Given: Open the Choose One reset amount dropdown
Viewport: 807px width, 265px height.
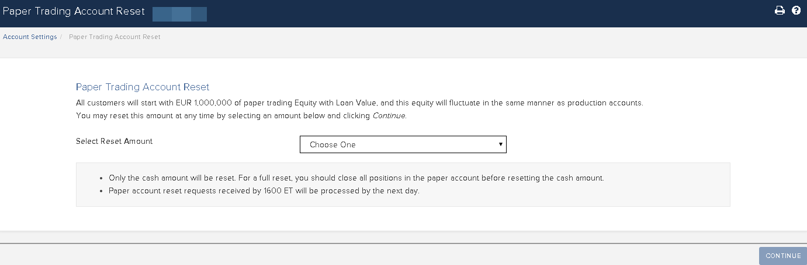Looking at the screenshot, I should click(403, 144).
